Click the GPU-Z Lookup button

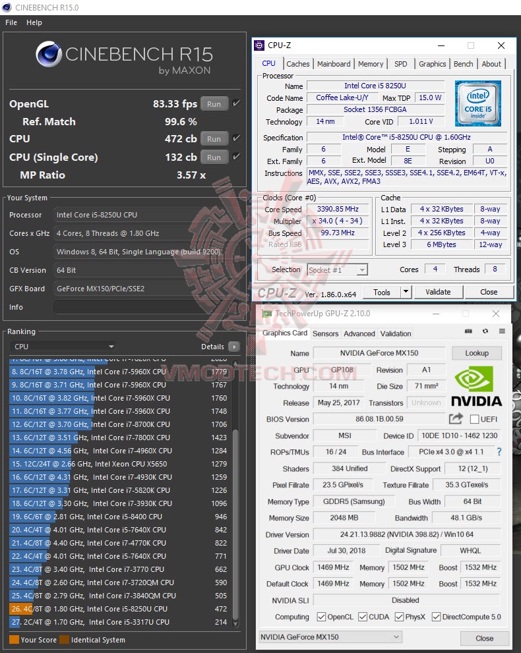click(477, 353)
